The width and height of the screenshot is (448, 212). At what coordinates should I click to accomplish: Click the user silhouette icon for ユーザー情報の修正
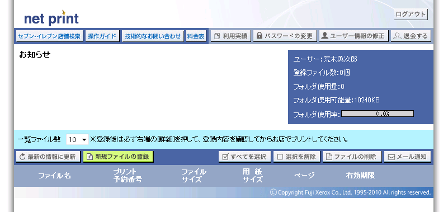click(x=324, y=36)
